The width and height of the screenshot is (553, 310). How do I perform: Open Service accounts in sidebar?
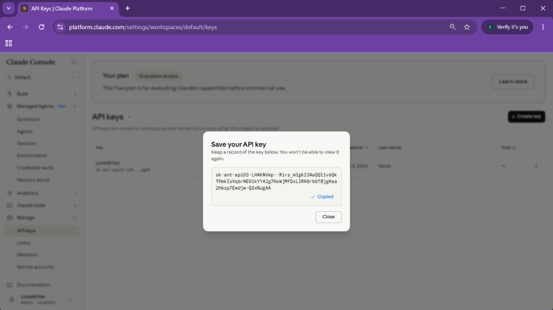pos(36,267)
